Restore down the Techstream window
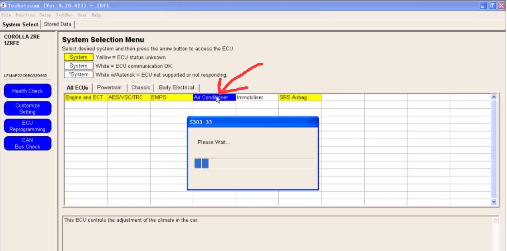Viewport: 507px width, 251px height. pos(492,6)
